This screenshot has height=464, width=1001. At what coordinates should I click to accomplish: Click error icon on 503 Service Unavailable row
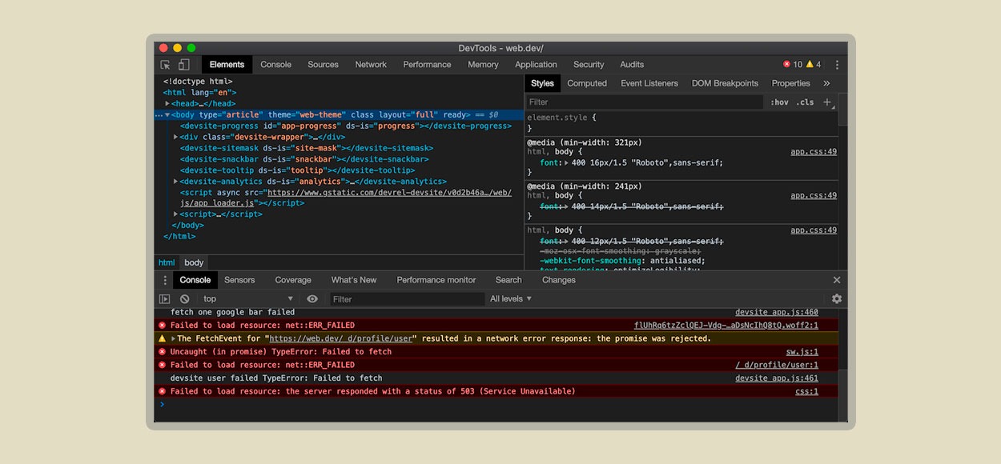click(x=162, y=391)
